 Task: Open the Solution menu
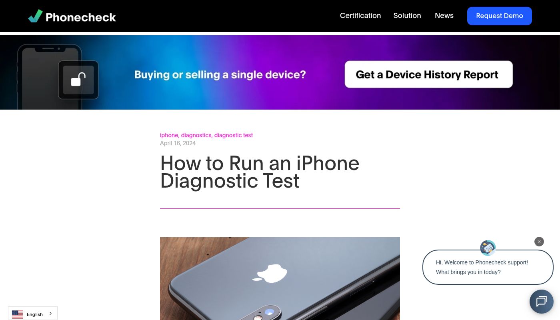point(407,16)
